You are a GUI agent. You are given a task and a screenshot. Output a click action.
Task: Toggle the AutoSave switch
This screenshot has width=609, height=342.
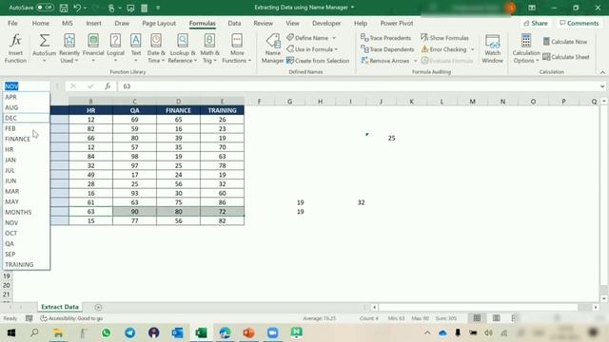click(x=45, y=8)
